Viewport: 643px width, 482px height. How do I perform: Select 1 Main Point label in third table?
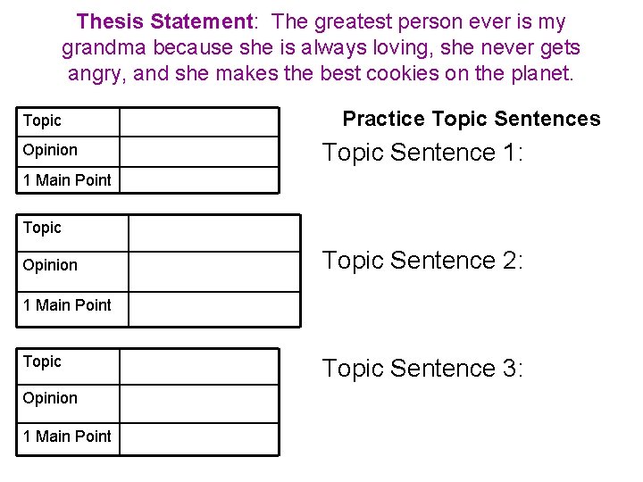pyautogui.click(x=68, y=436)
